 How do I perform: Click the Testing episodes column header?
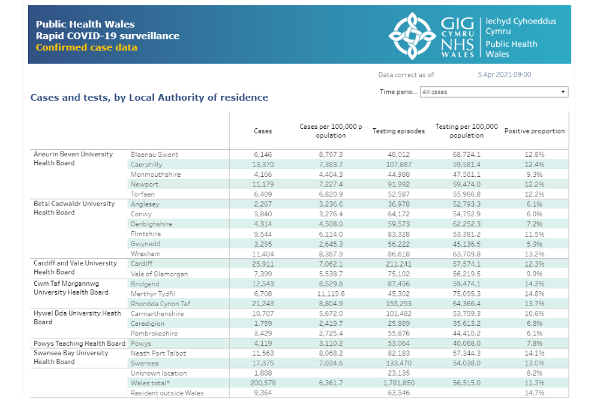click(x=399, y=131)
